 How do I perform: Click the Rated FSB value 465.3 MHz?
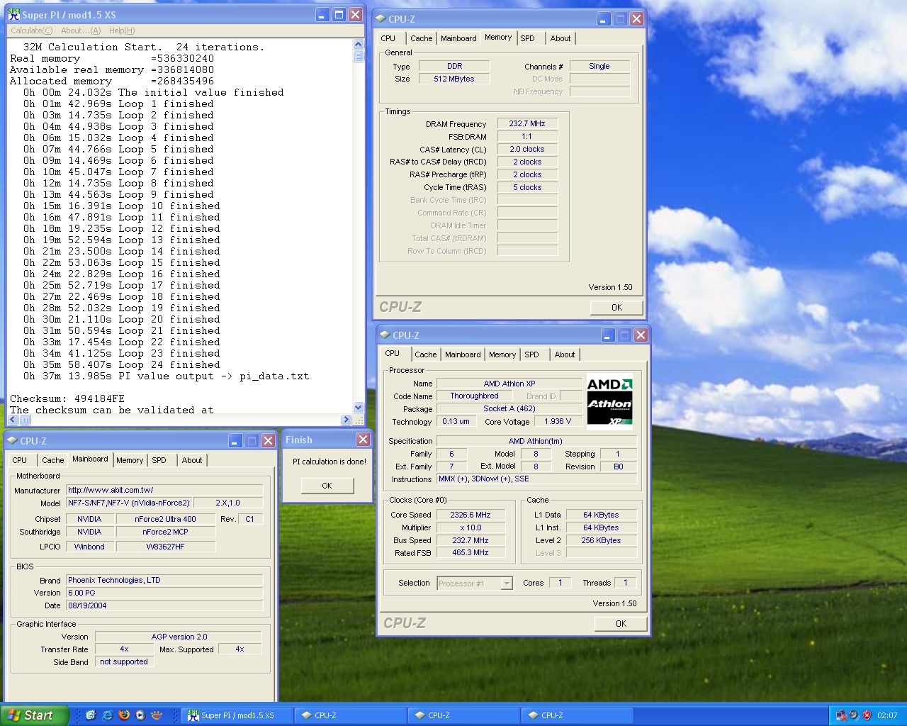tap(471, 552)
